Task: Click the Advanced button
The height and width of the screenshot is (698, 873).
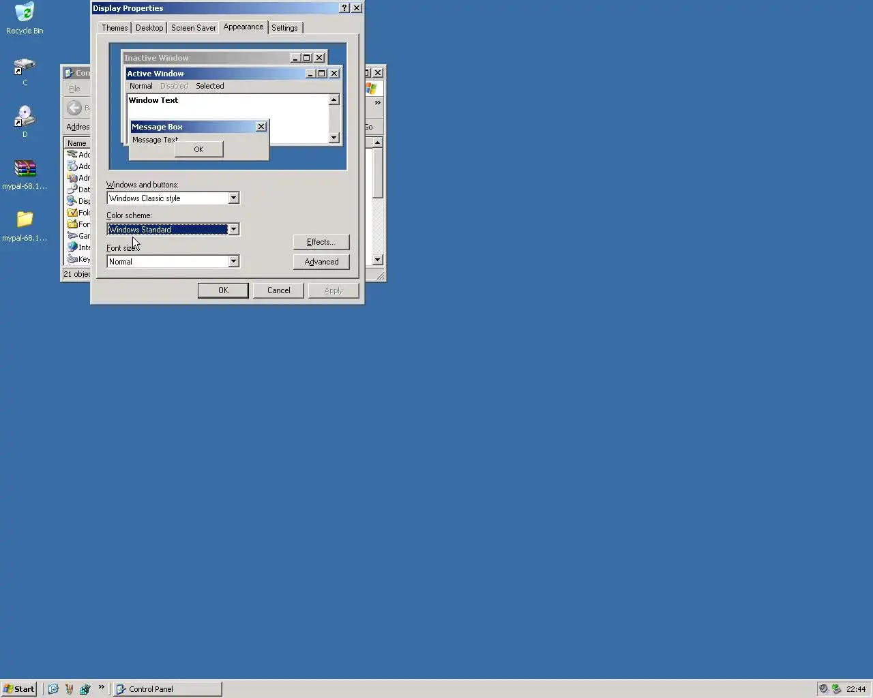Action: click(x=321, y=262)
